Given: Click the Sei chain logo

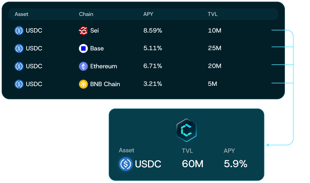Looking at the screenshot, I should pos(83,30).
